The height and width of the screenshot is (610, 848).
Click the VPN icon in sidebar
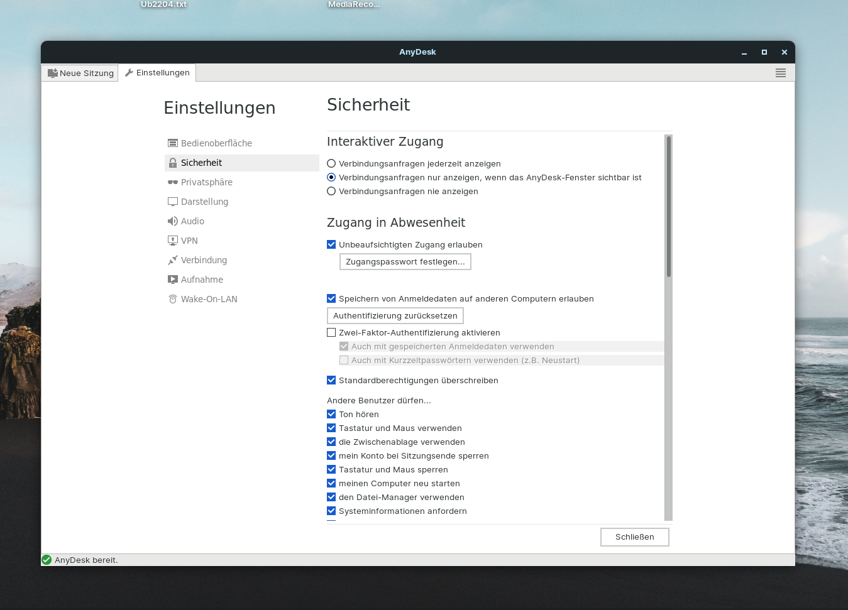tap(173, 241)
